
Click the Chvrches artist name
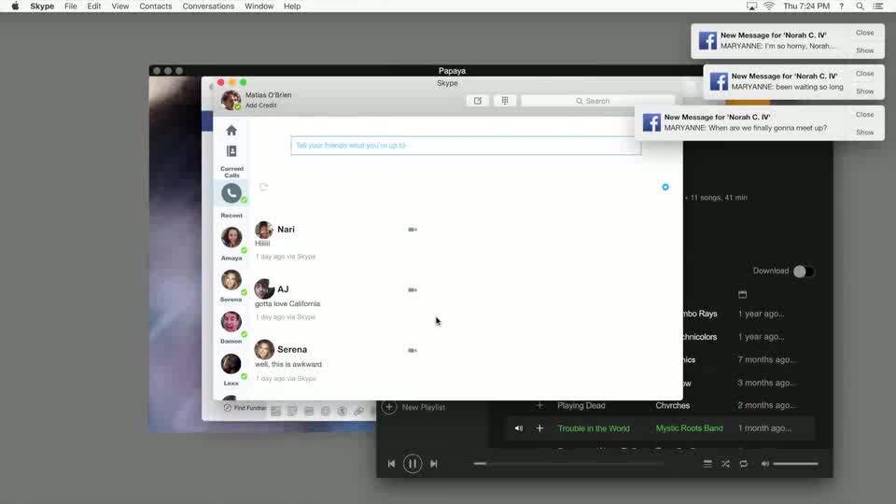click(673, 406)
